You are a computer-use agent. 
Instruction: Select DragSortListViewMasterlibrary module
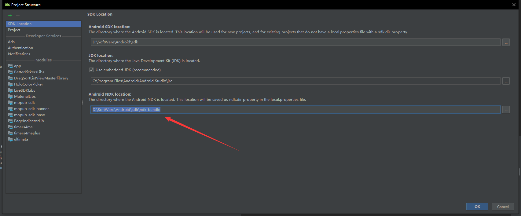click(x=43, y=78)
